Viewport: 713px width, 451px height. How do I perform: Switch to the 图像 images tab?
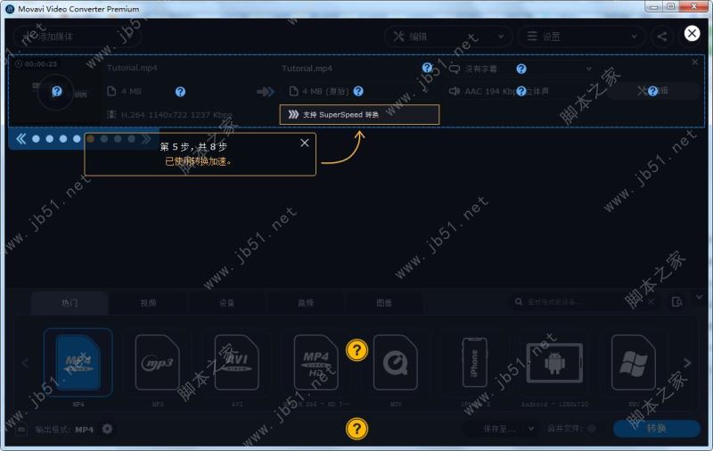pos(384,303)
